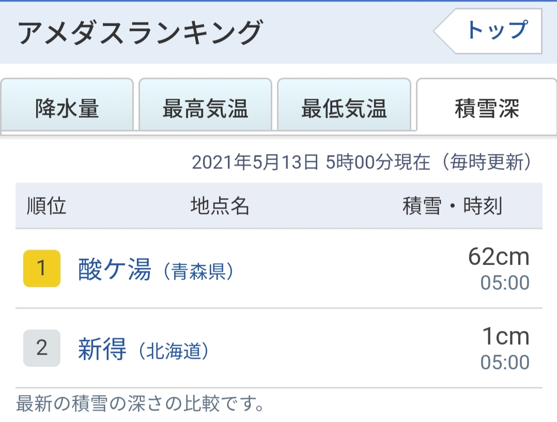
Task: Click the yellow rank 1 badge
Action: click(42, 268)
